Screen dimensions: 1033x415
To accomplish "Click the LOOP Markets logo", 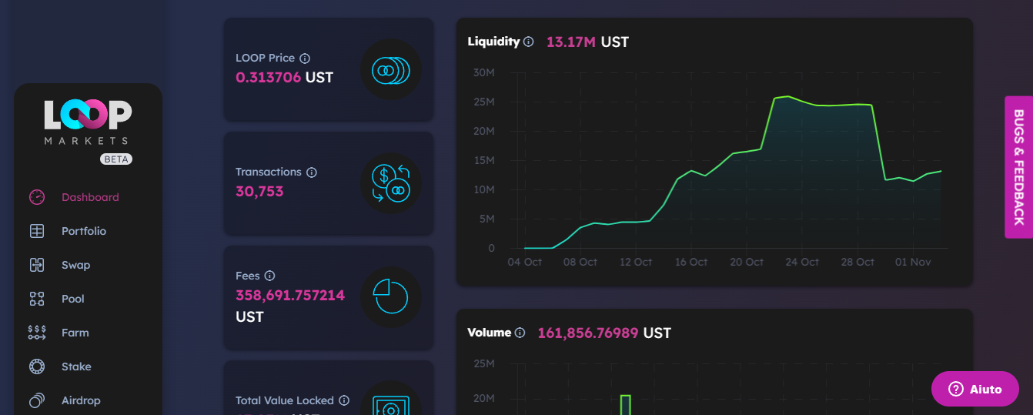I will (x=88, y=123).
